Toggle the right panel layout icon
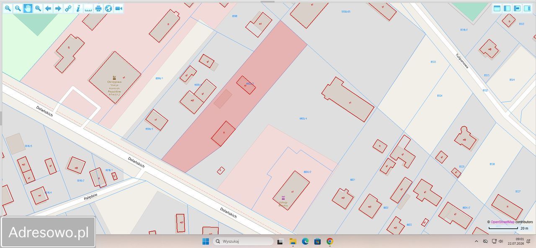This screenshot has height=248, width=536. [527, 8]
